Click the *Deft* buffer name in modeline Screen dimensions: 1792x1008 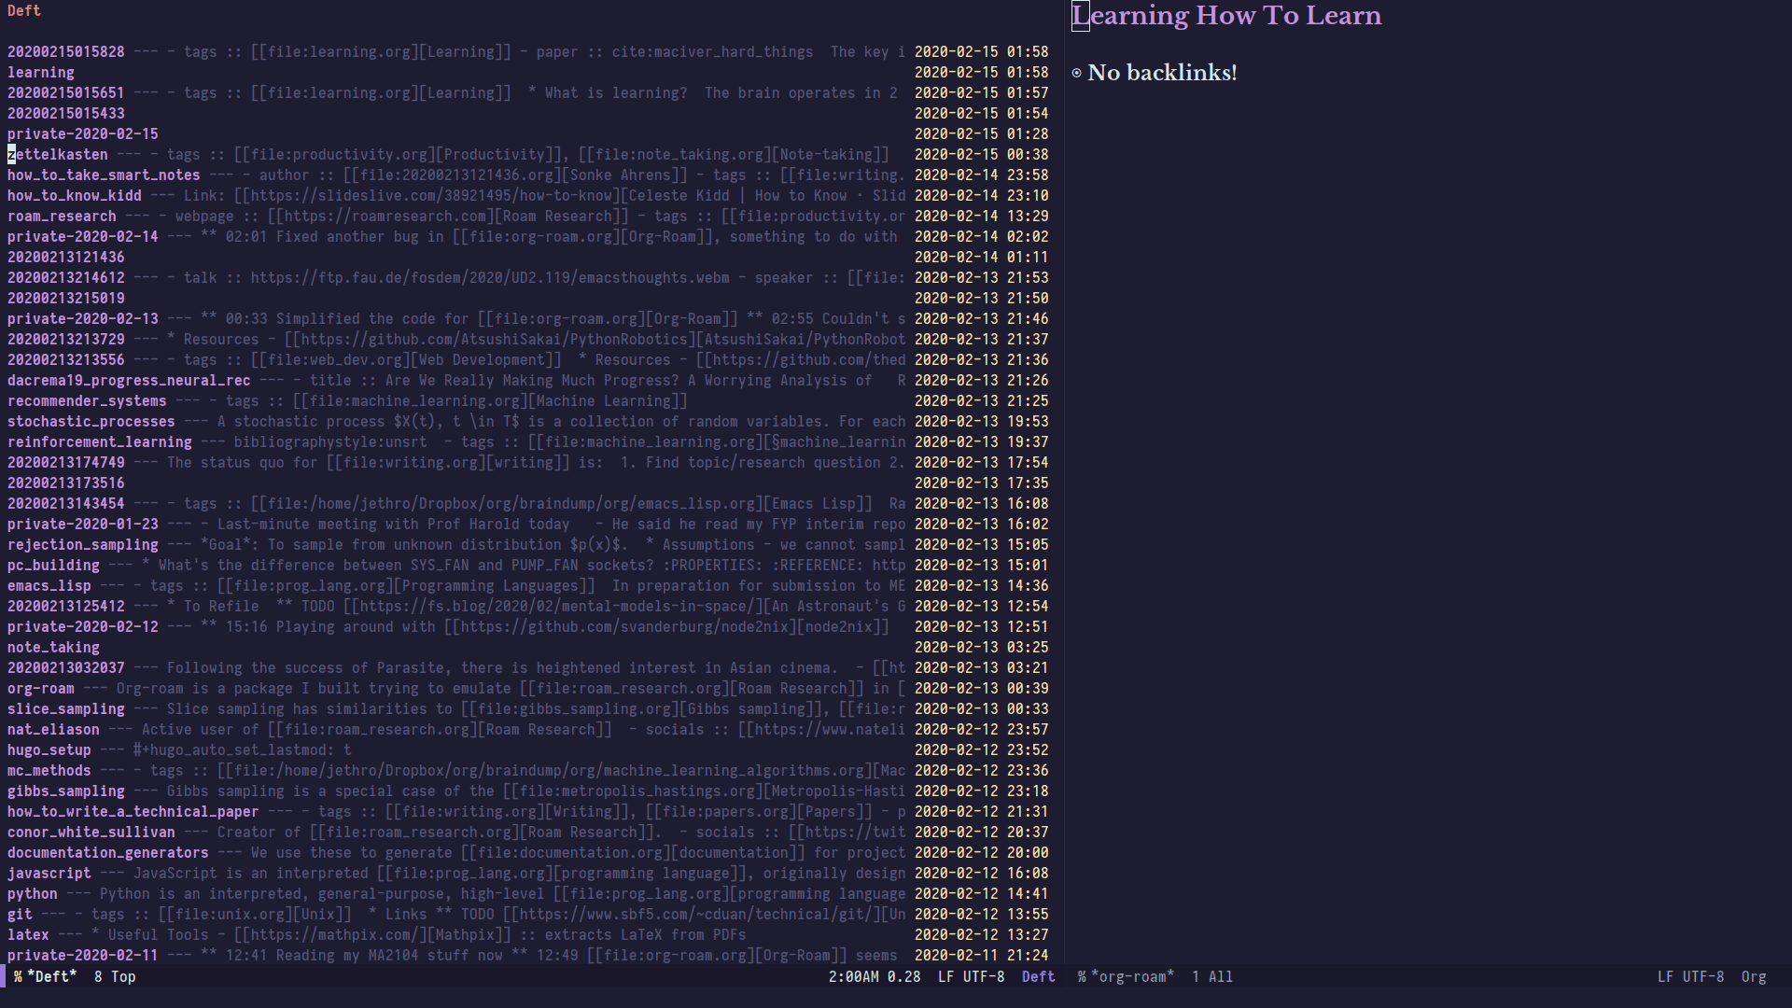click(52, 976)
